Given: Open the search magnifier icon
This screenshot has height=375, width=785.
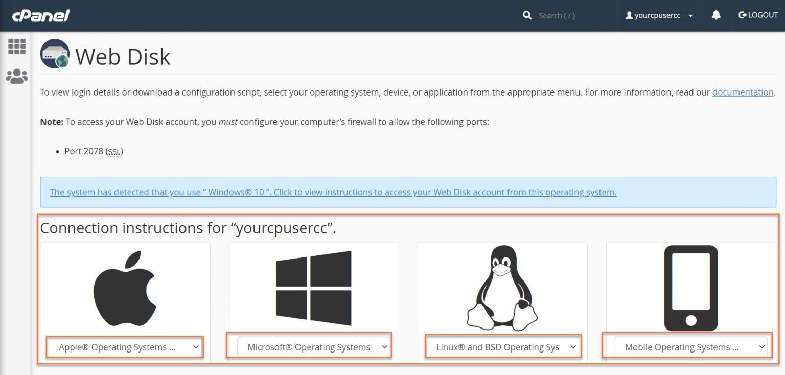Looking at the screenshot, I should (527, 15).
